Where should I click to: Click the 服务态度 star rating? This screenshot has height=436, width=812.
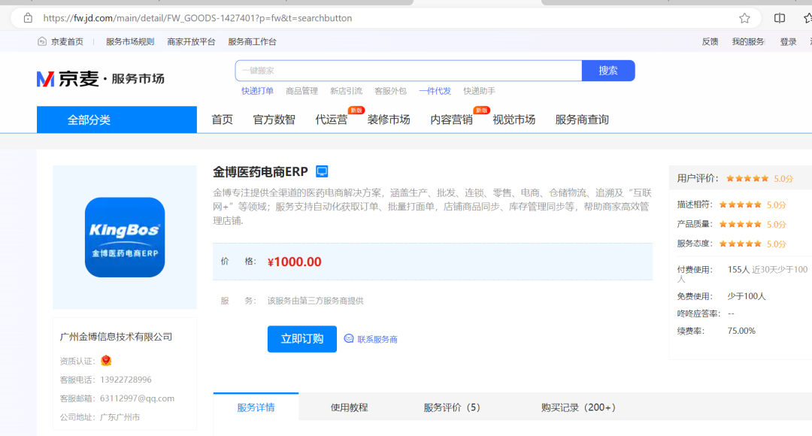click(x=741, y=244)
